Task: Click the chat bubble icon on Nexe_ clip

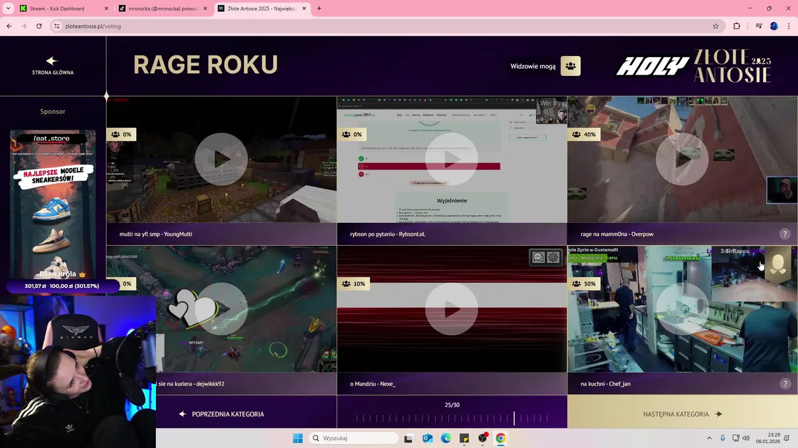Action: coord(538,257)
